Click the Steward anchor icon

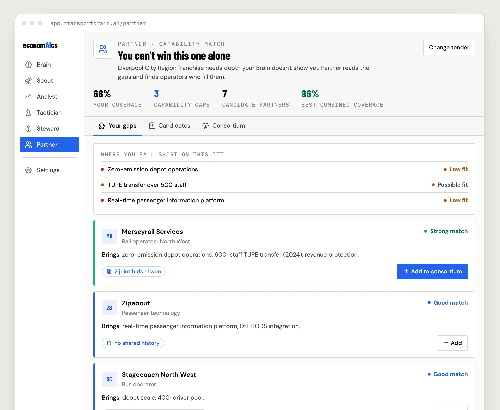click(x=28, y=129)
